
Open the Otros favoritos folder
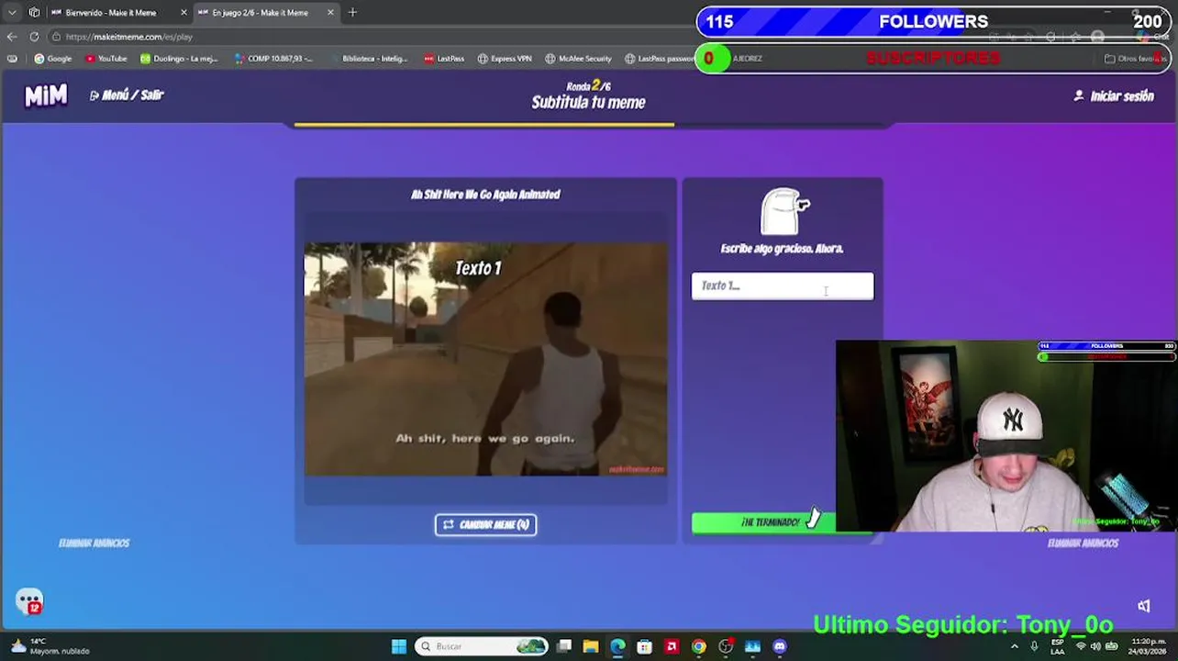point(1134,59)
